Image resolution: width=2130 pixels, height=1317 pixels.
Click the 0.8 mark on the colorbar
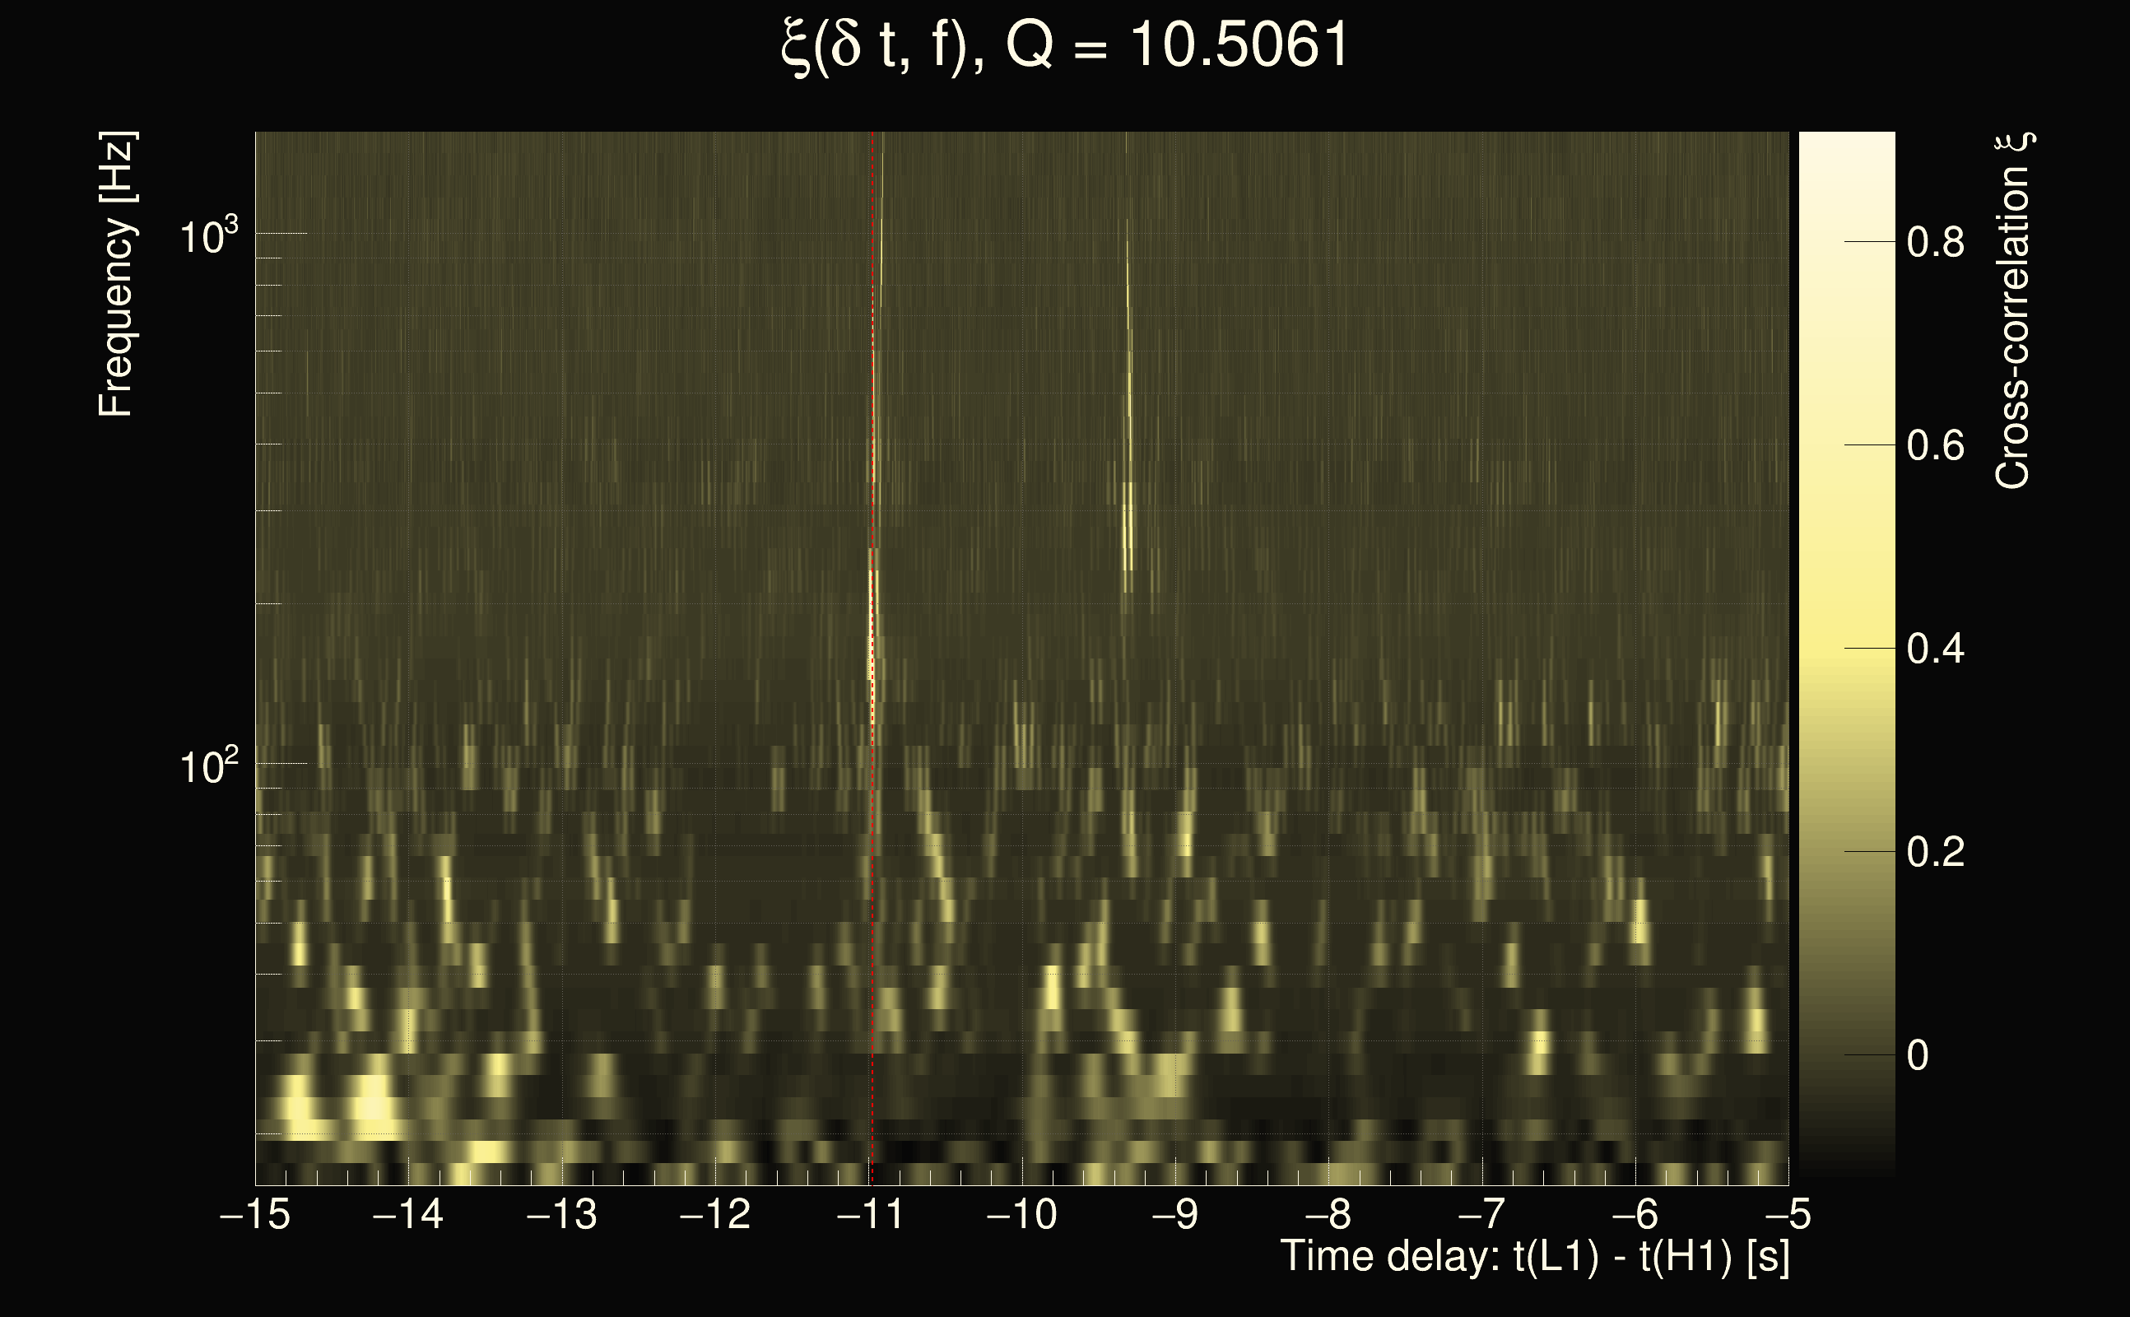[1935, 242]
